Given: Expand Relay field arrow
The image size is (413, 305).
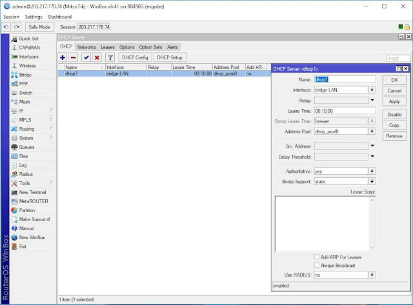Looking at the screenshot, I should 372,100.
